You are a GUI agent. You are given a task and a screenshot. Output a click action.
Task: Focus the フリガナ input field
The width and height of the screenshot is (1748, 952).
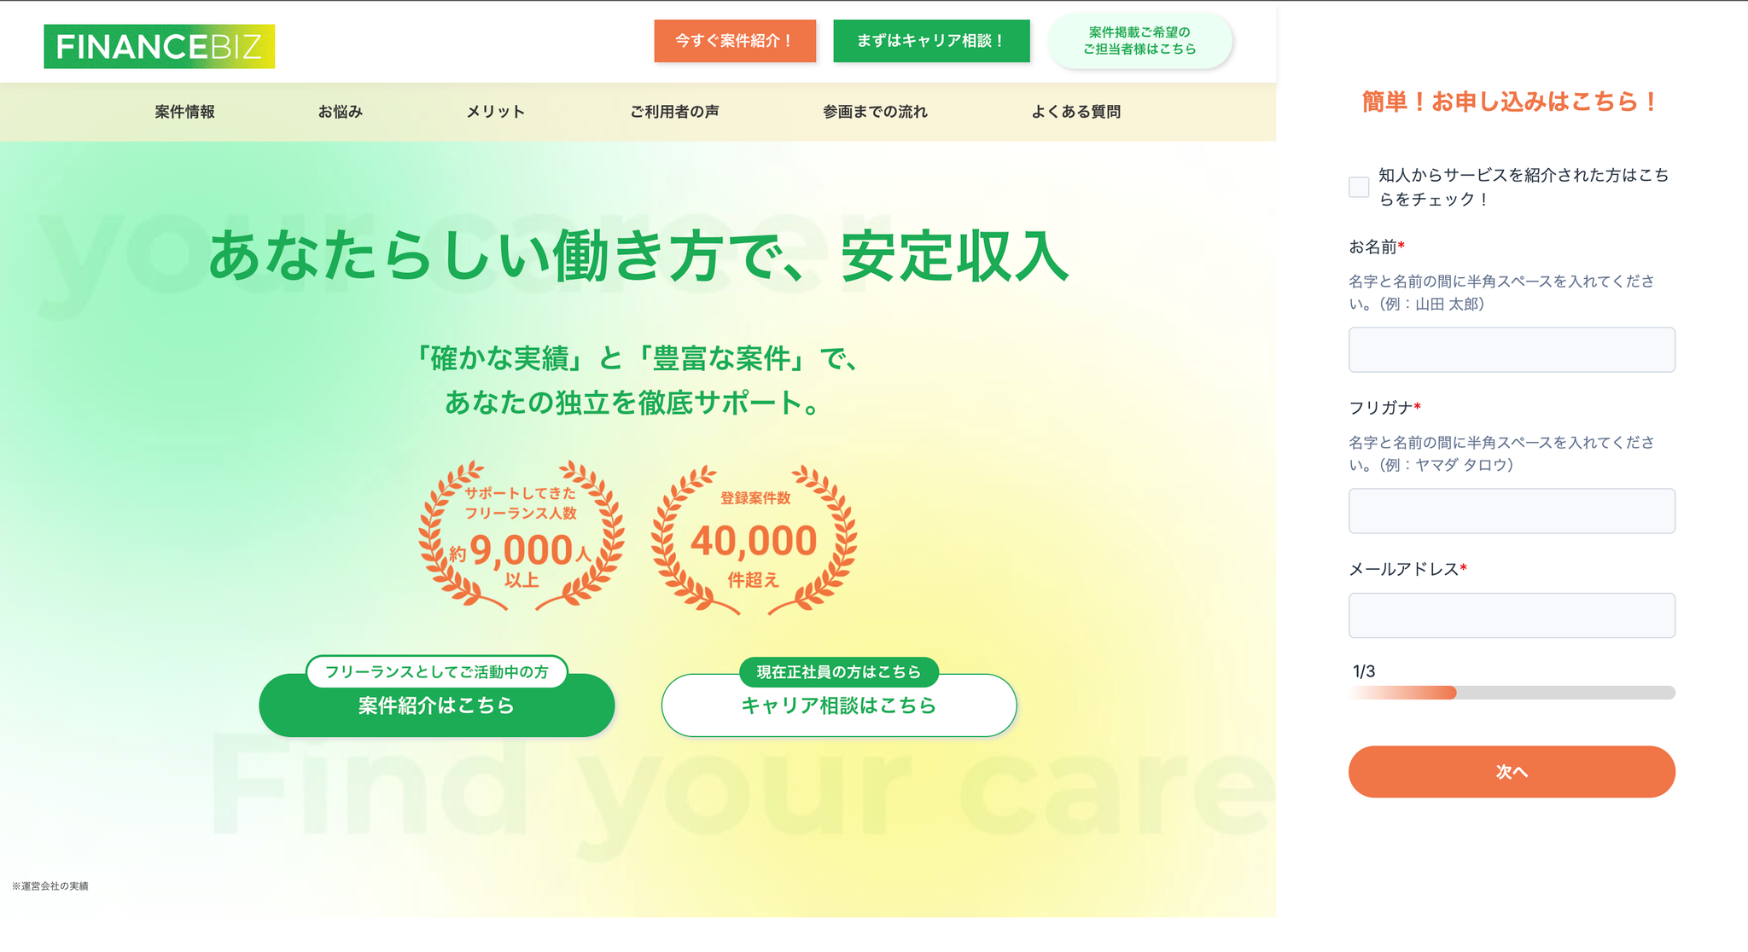coord(1511,511)
